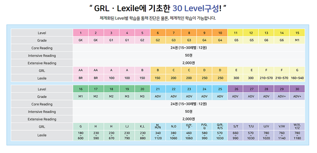
Task: Select the blue Level 23 cell
Action: click(x=189, y=89)
